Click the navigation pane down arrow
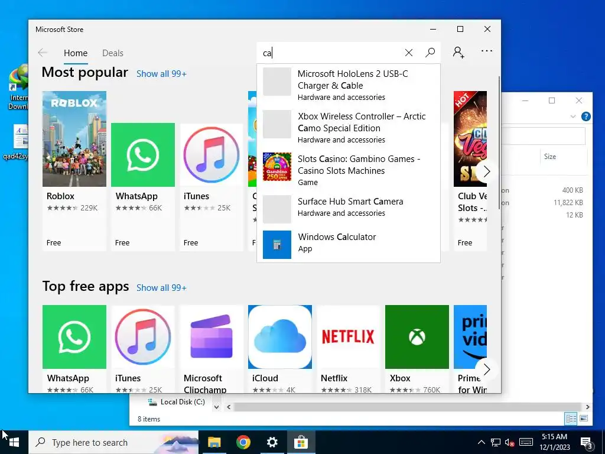Image resolution: width=605 pixels, height=454 pixels. pos(216,407)
